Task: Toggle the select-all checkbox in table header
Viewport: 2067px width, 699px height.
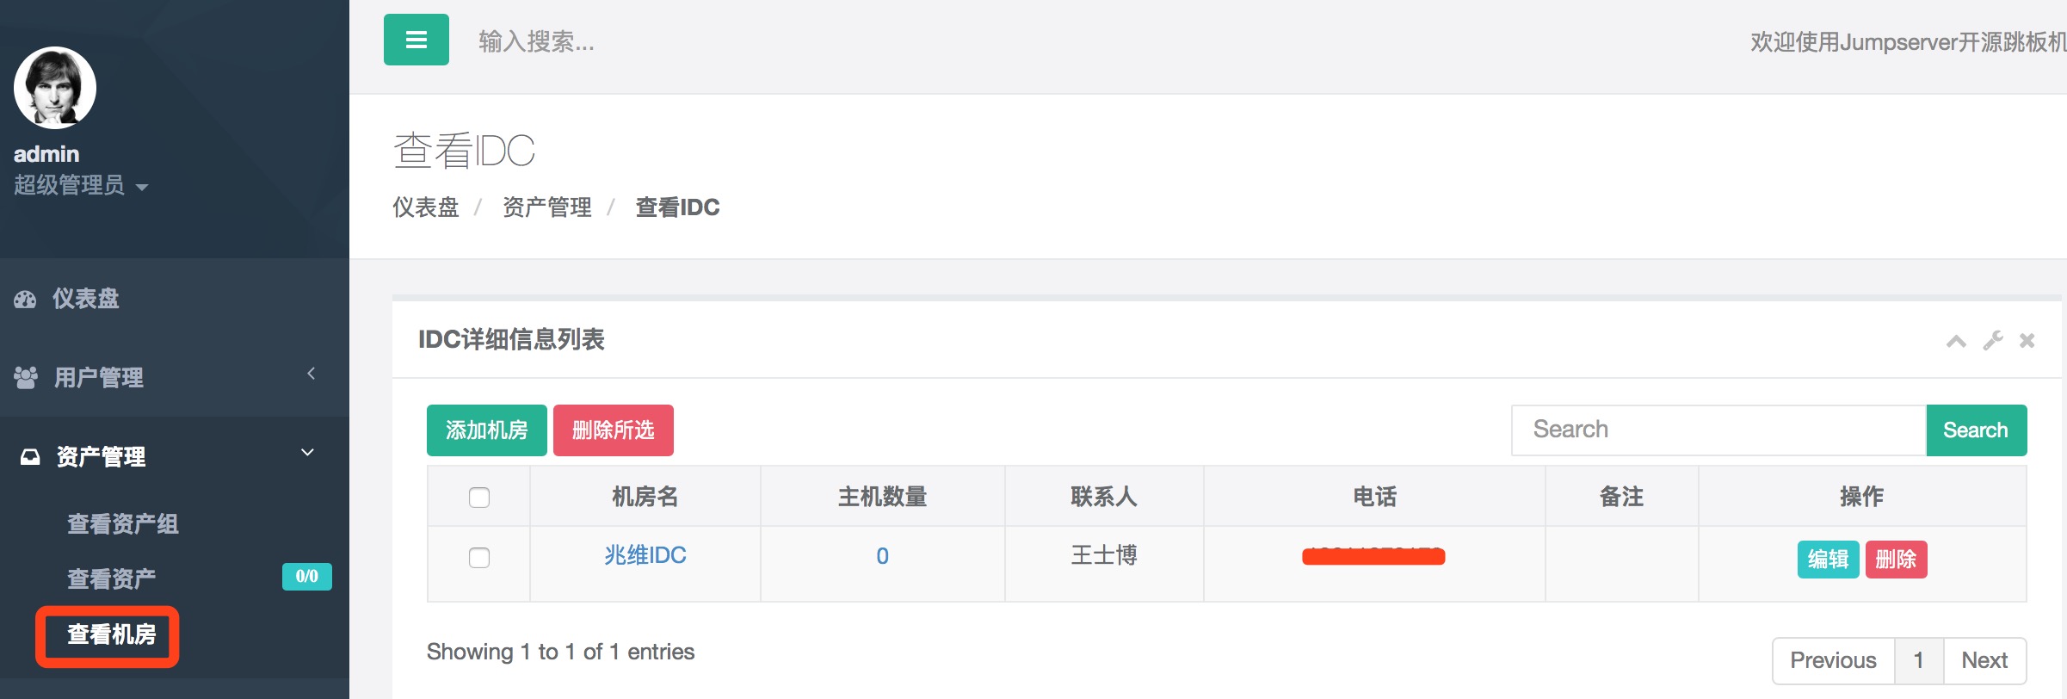Action: tap(479, 498)
